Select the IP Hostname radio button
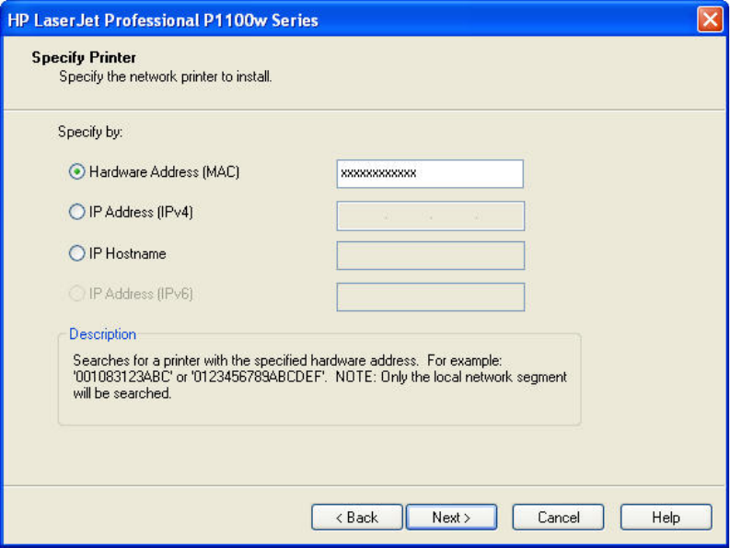This screenshot has width=730, height=548. [x=77, y=253]
